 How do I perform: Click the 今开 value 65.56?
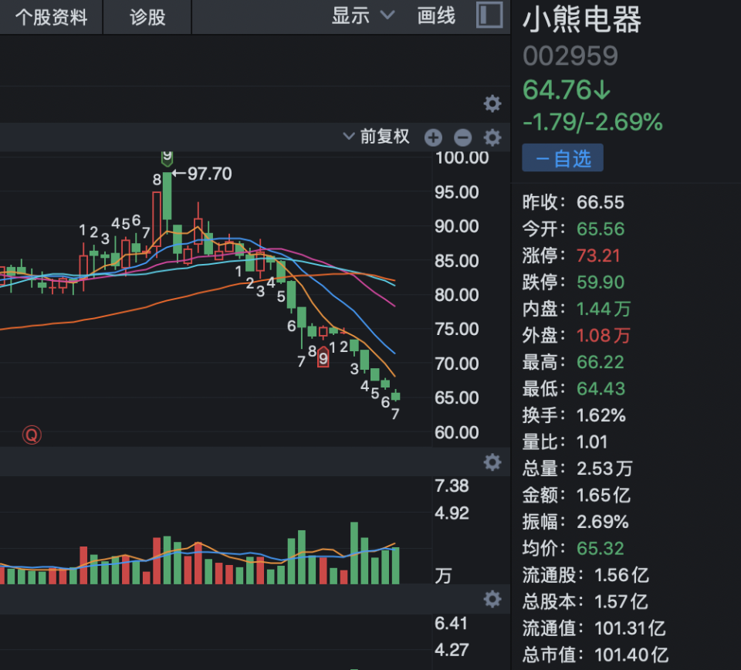[x=601, y=229]
